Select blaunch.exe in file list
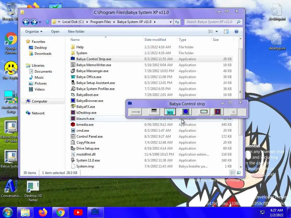Viewport: 291px width, 218px height. tap(98, 119)
